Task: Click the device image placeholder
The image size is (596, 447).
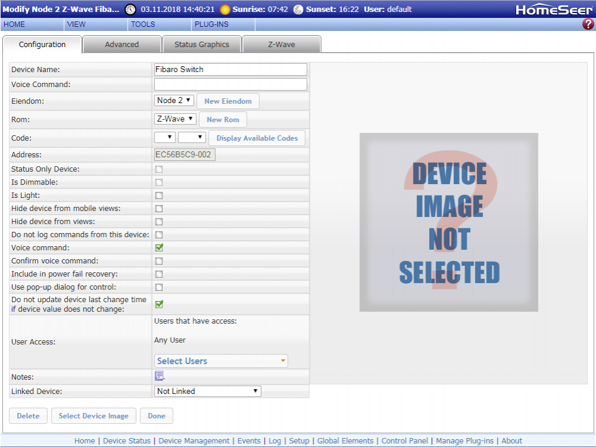Action: tap(448, 222)
